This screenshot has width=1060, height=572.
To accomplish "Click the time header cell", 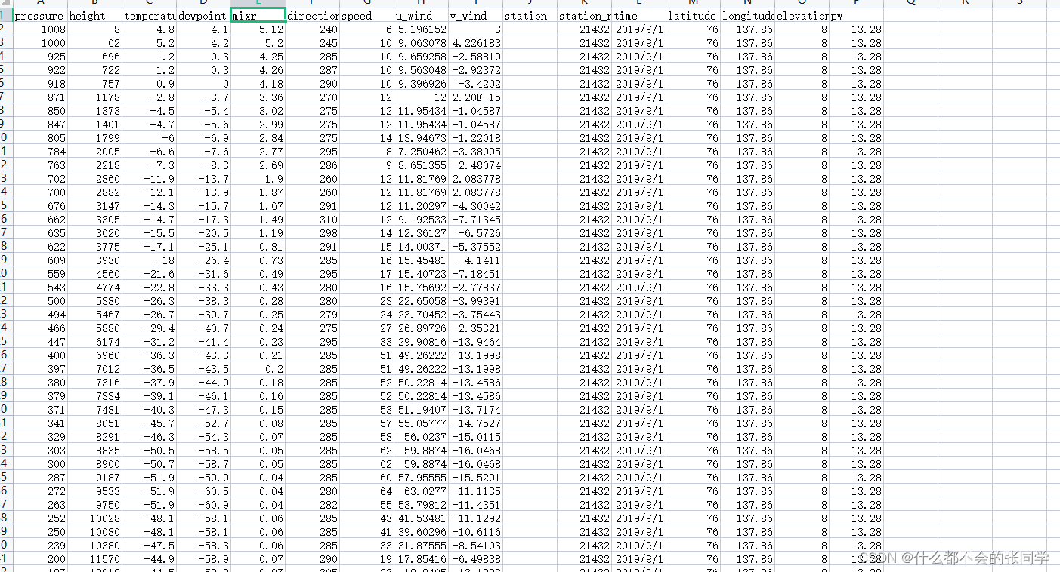I will (638, 16).
